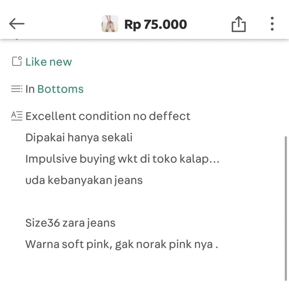Select the line reading Dipakai hanya sekali

79,137
